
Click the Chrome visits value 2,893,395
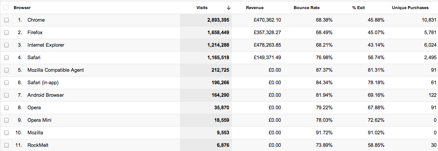coord(218,20)
